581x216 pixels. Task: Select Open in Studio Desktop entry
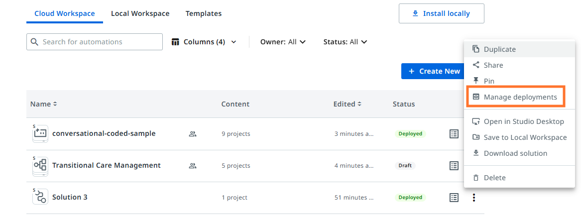pyautogui.click(x=519, y=121)
